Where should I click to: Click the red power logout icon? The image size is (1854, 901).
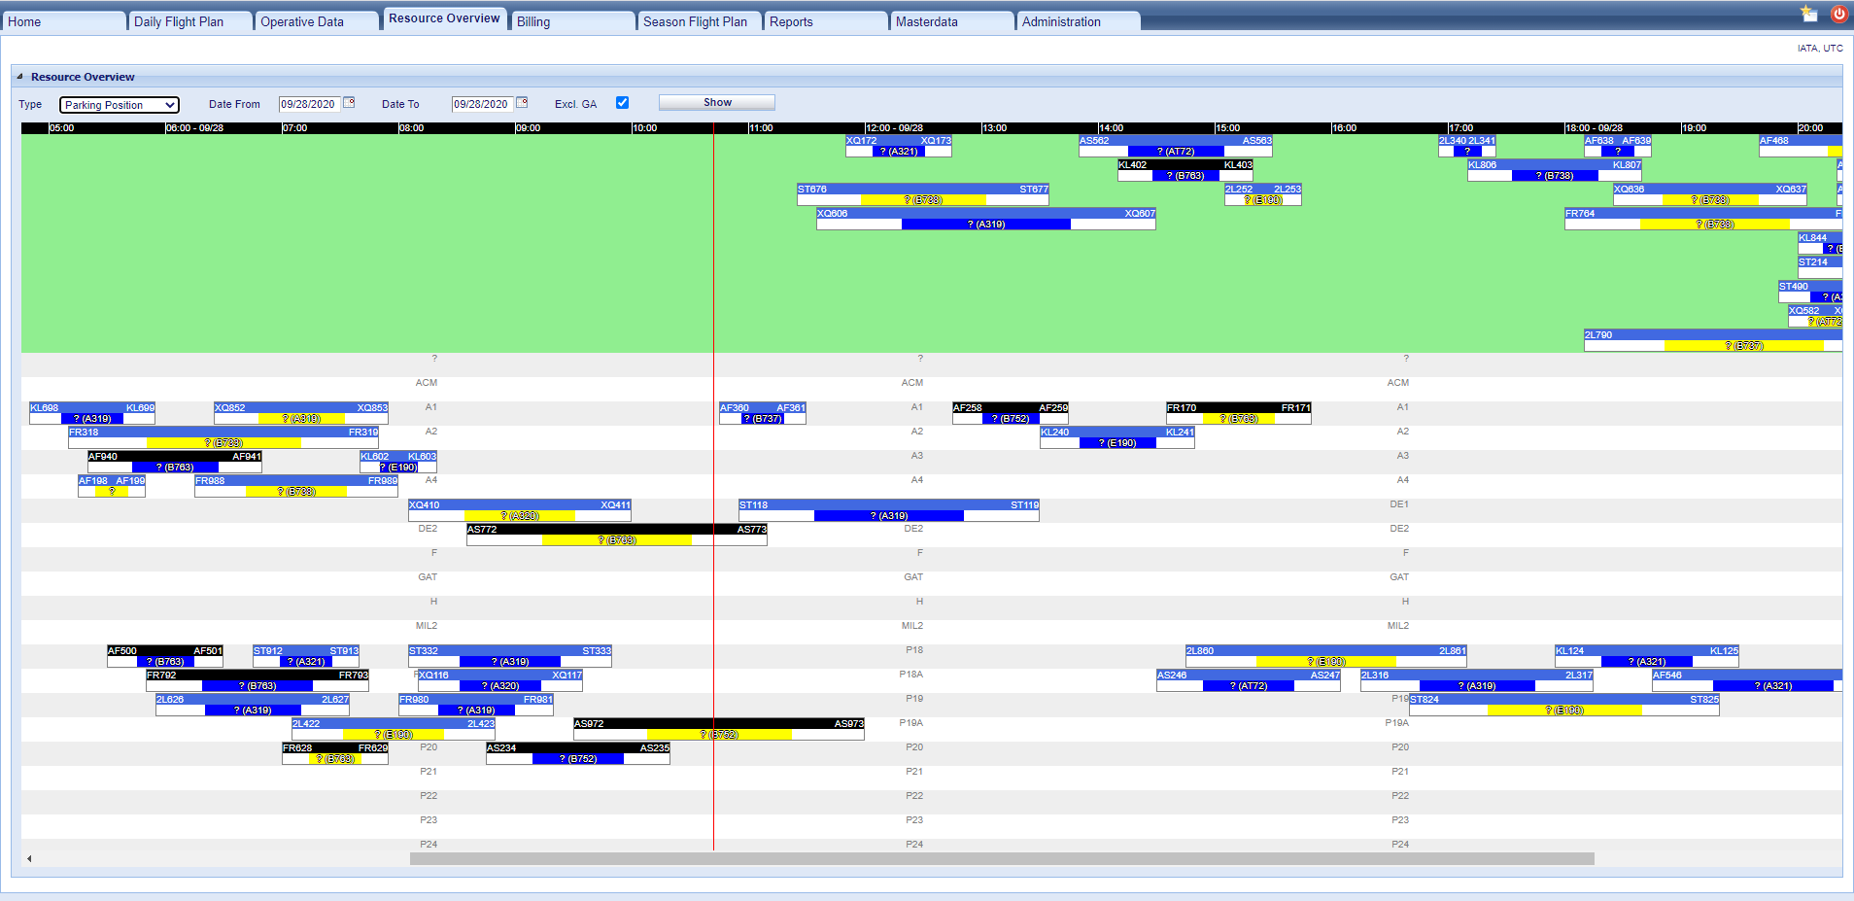[1838, 14]
